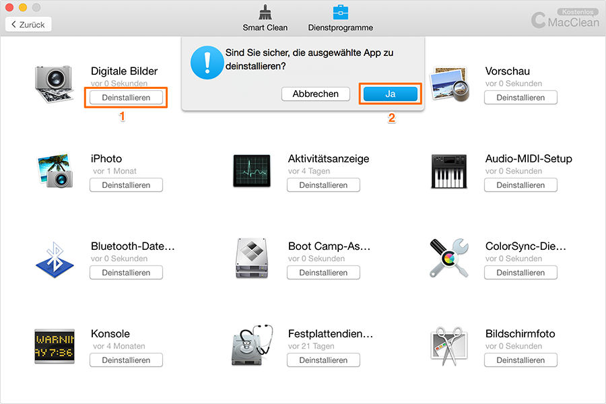
Task: Uninstall iPhoto
Action: (126, 184)
